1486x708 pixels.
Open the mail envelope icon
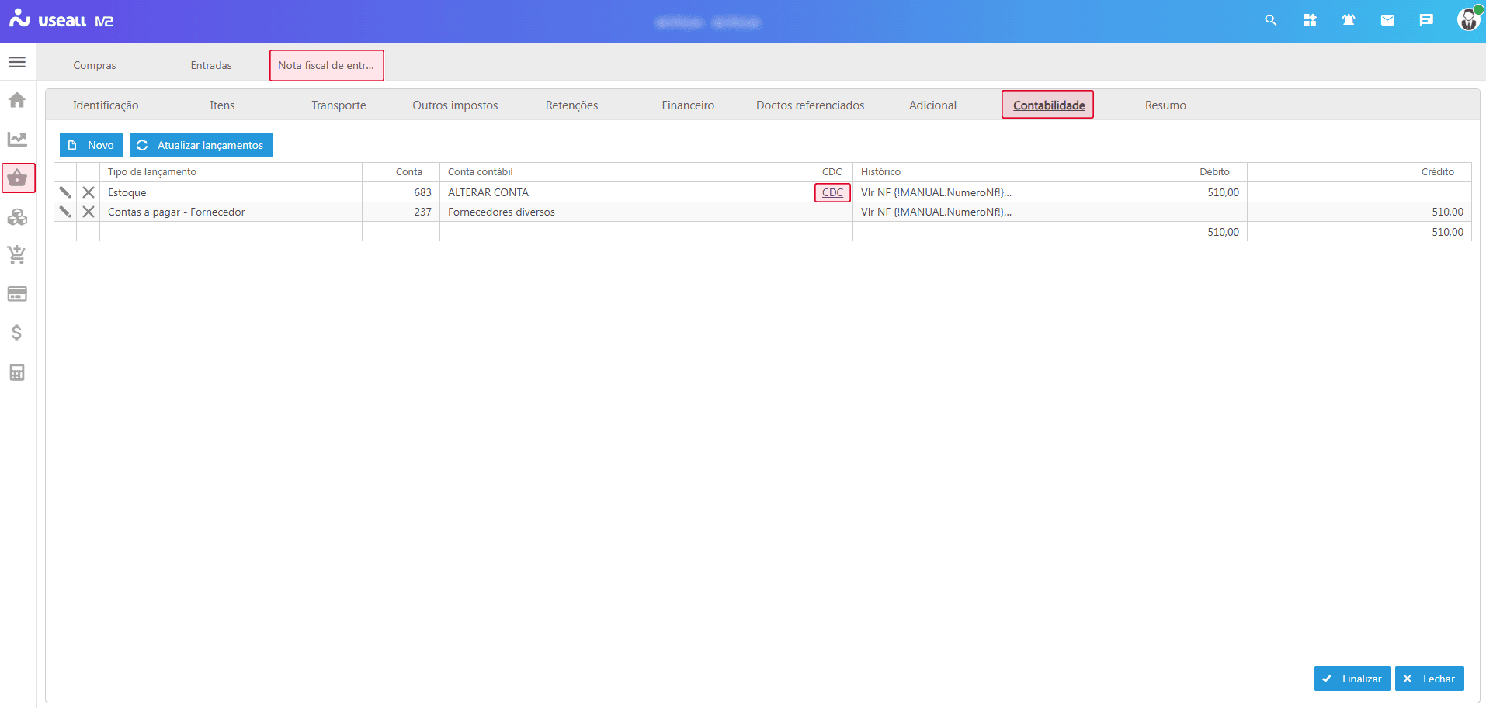(x=1387, y=20)
